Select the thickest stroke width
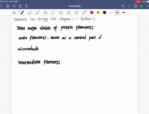The width and height of the screenshot is (149, 114). coord(124,13)
